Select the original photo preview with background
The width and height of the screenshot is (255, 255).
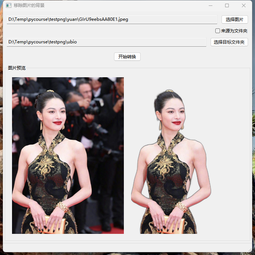[x=68, y=156]
